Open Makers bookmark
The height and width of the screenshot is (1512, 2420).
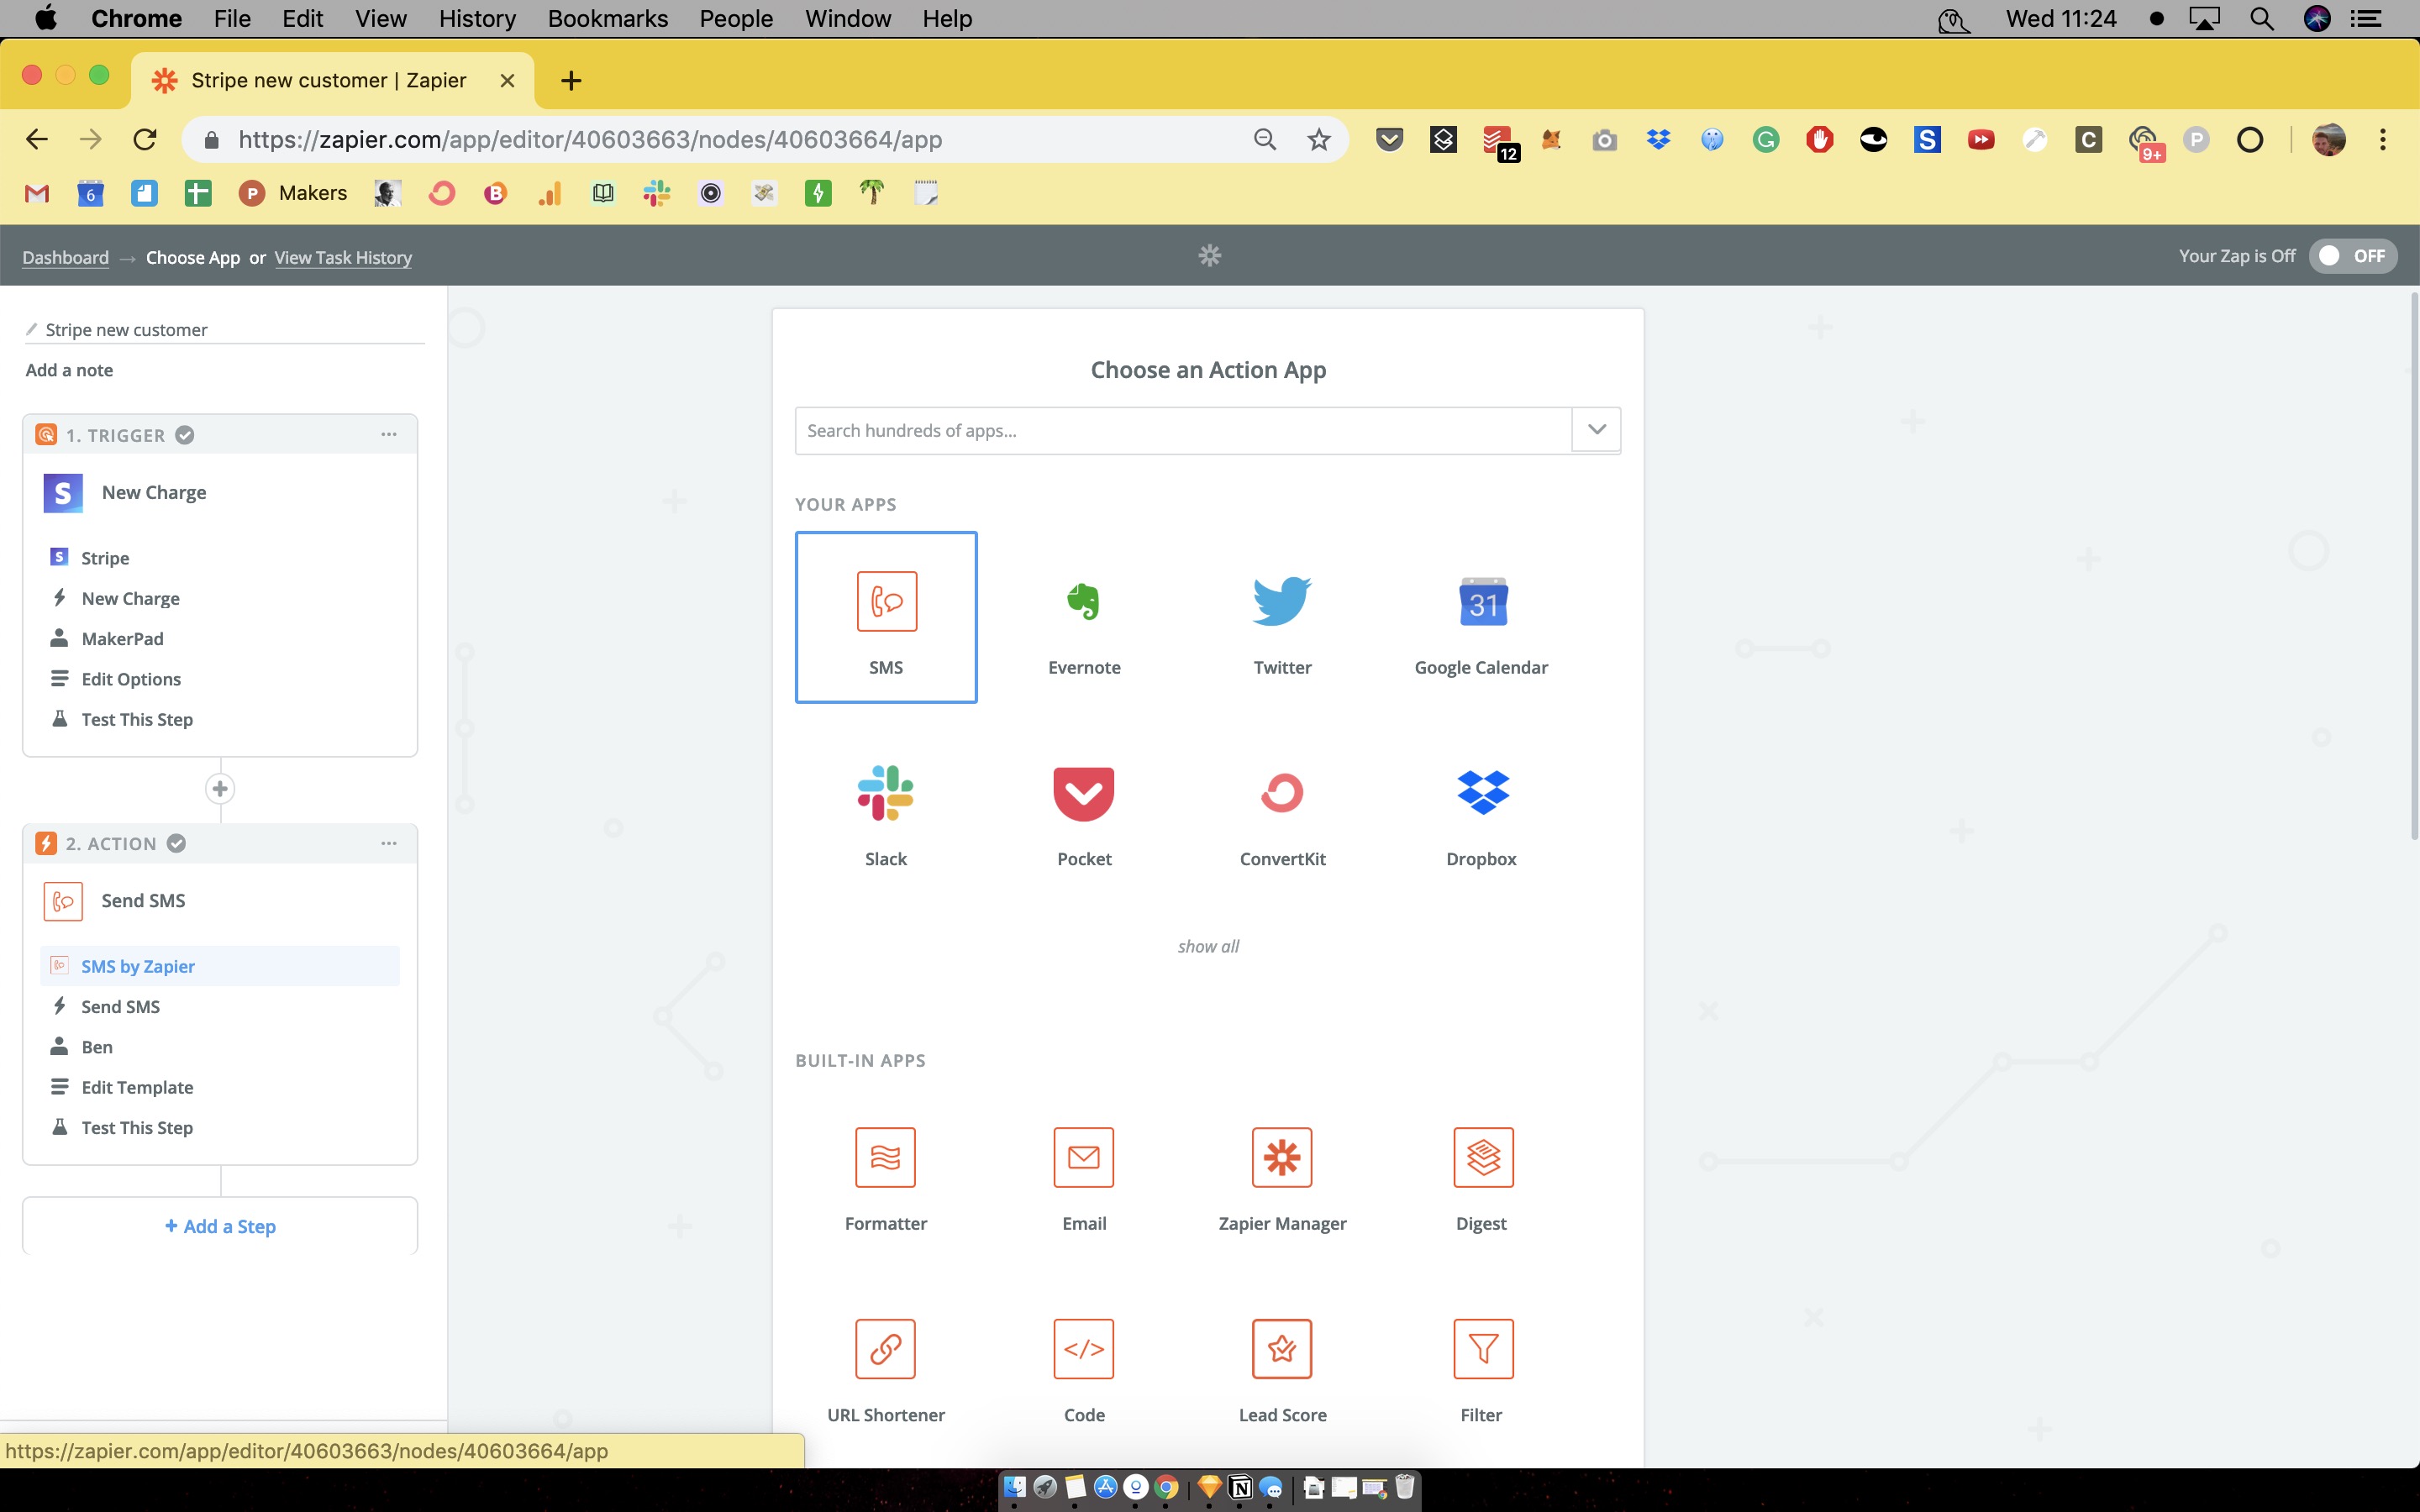293,193
